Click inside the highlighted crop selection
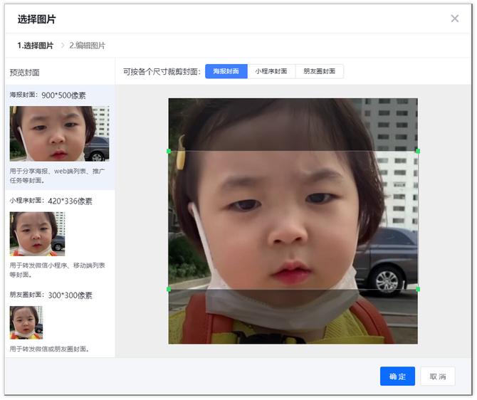This screenshot has height=400, width=477. [293, 220]
